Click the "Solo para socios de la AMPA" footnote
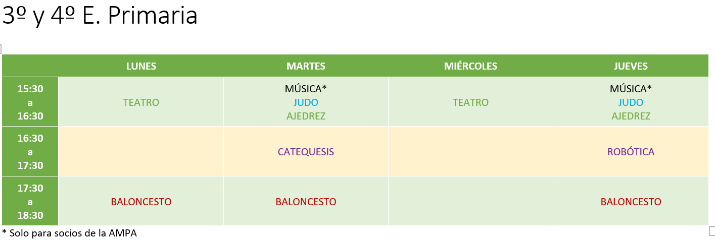Viewport: 715px width, 240px height. click(x=72, y=233)
